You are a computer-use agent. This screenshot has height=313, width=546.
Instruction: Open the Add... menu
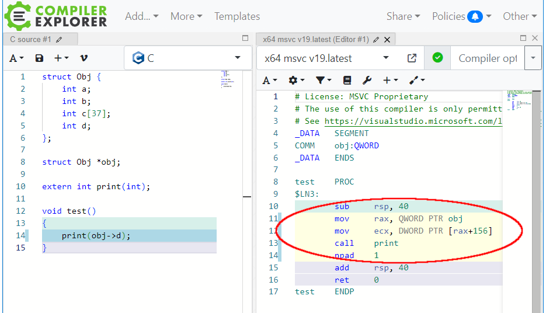[142, 16]
